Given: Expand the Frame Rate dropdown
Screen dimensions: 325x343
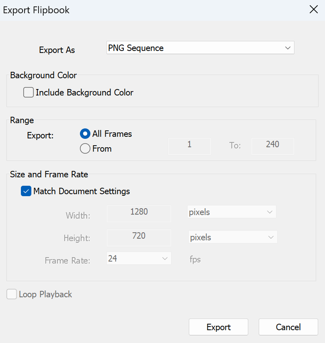Looking at the screenshot, I should coord(139,259).
